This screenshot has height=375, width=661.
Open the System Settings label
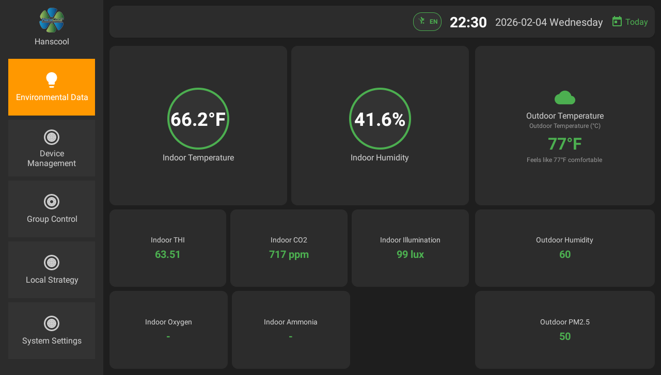click(52, 341)
